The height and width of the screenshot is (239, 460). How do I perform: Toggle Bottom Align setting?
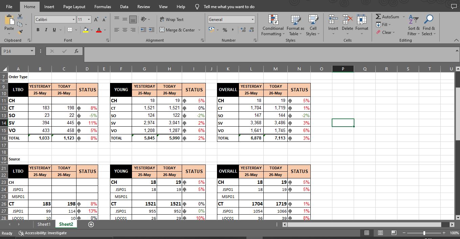point(133,19)
